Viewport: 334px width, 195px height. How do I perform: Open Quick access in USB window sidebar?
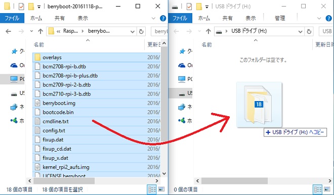click(185, 51)
